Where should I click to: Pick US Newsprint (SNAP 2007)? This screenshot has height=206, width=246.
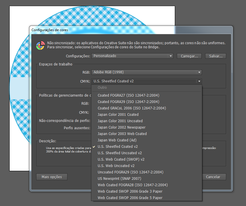click(146, 179)
